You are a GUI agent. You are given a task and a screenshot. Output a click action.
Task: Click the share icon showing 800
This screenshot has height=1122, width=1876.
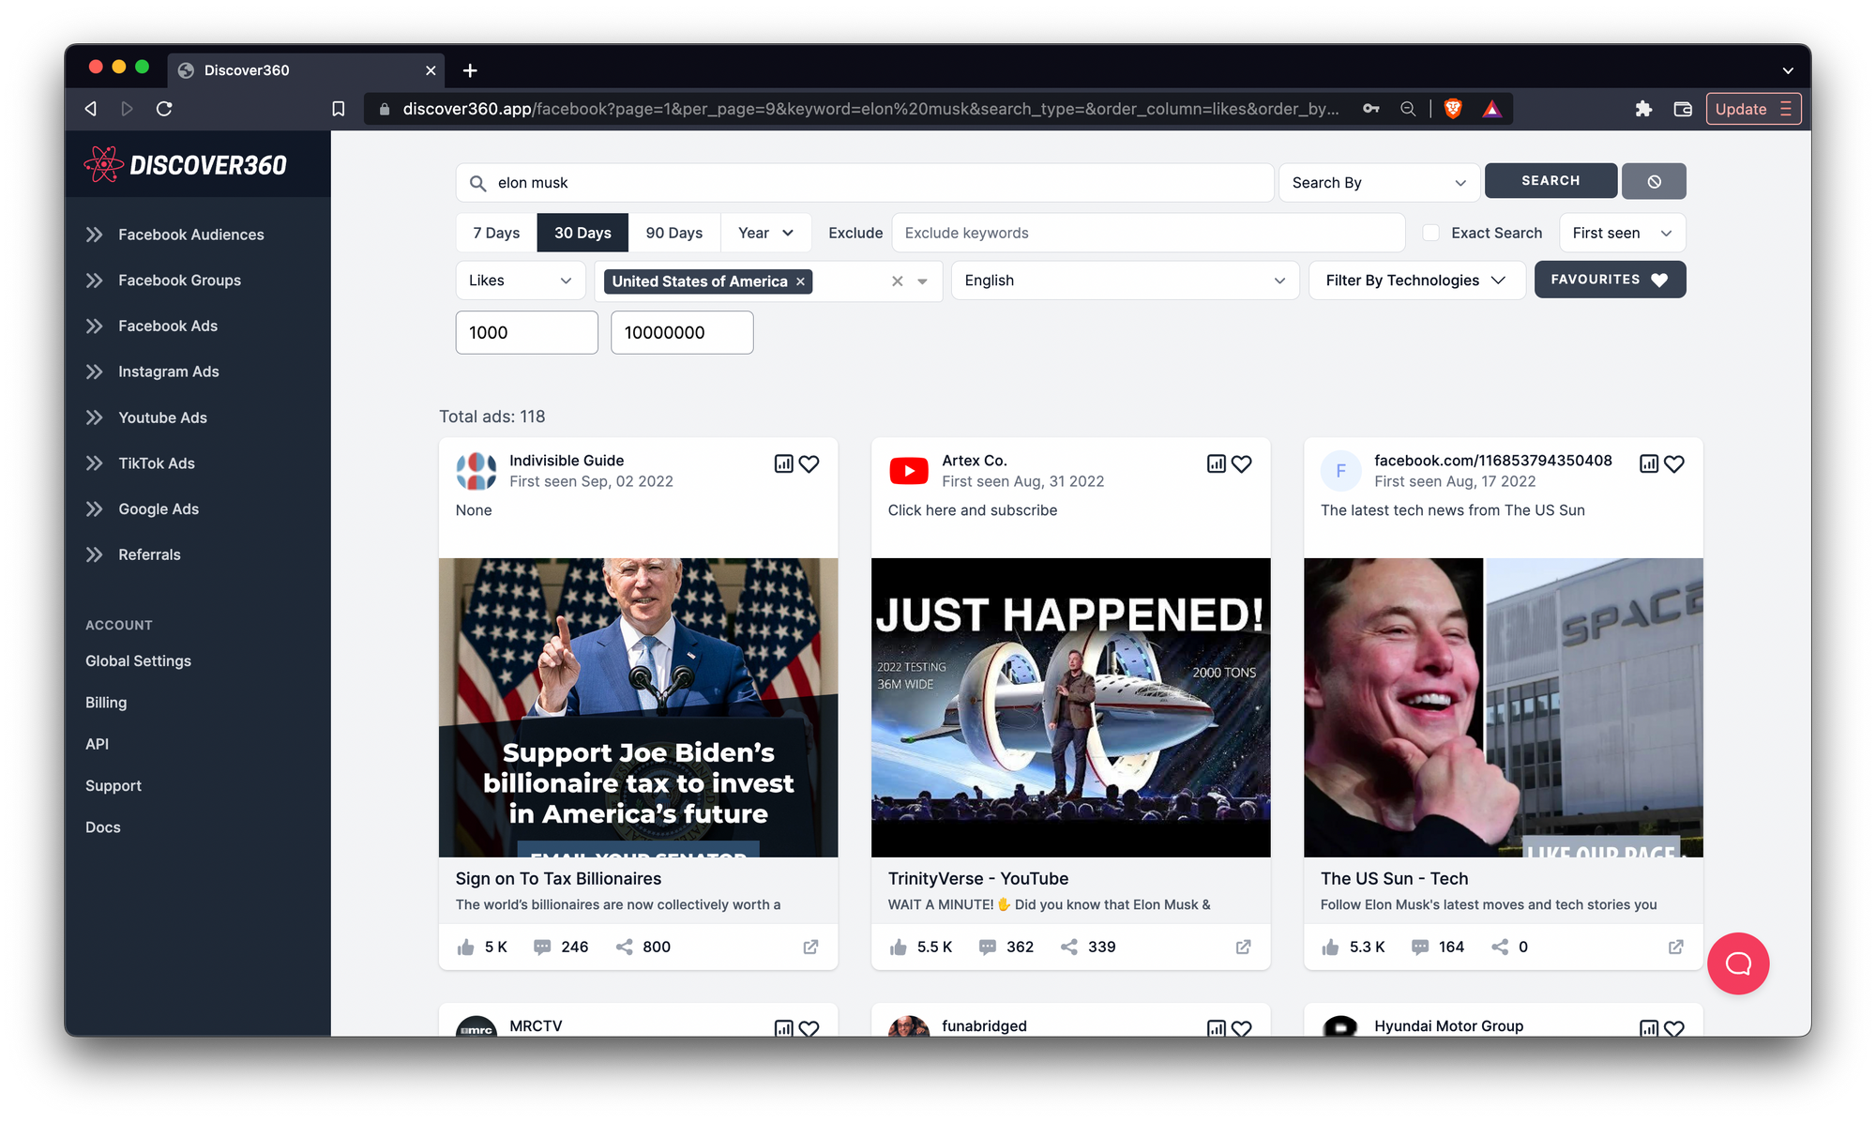(x=624, y=948)
